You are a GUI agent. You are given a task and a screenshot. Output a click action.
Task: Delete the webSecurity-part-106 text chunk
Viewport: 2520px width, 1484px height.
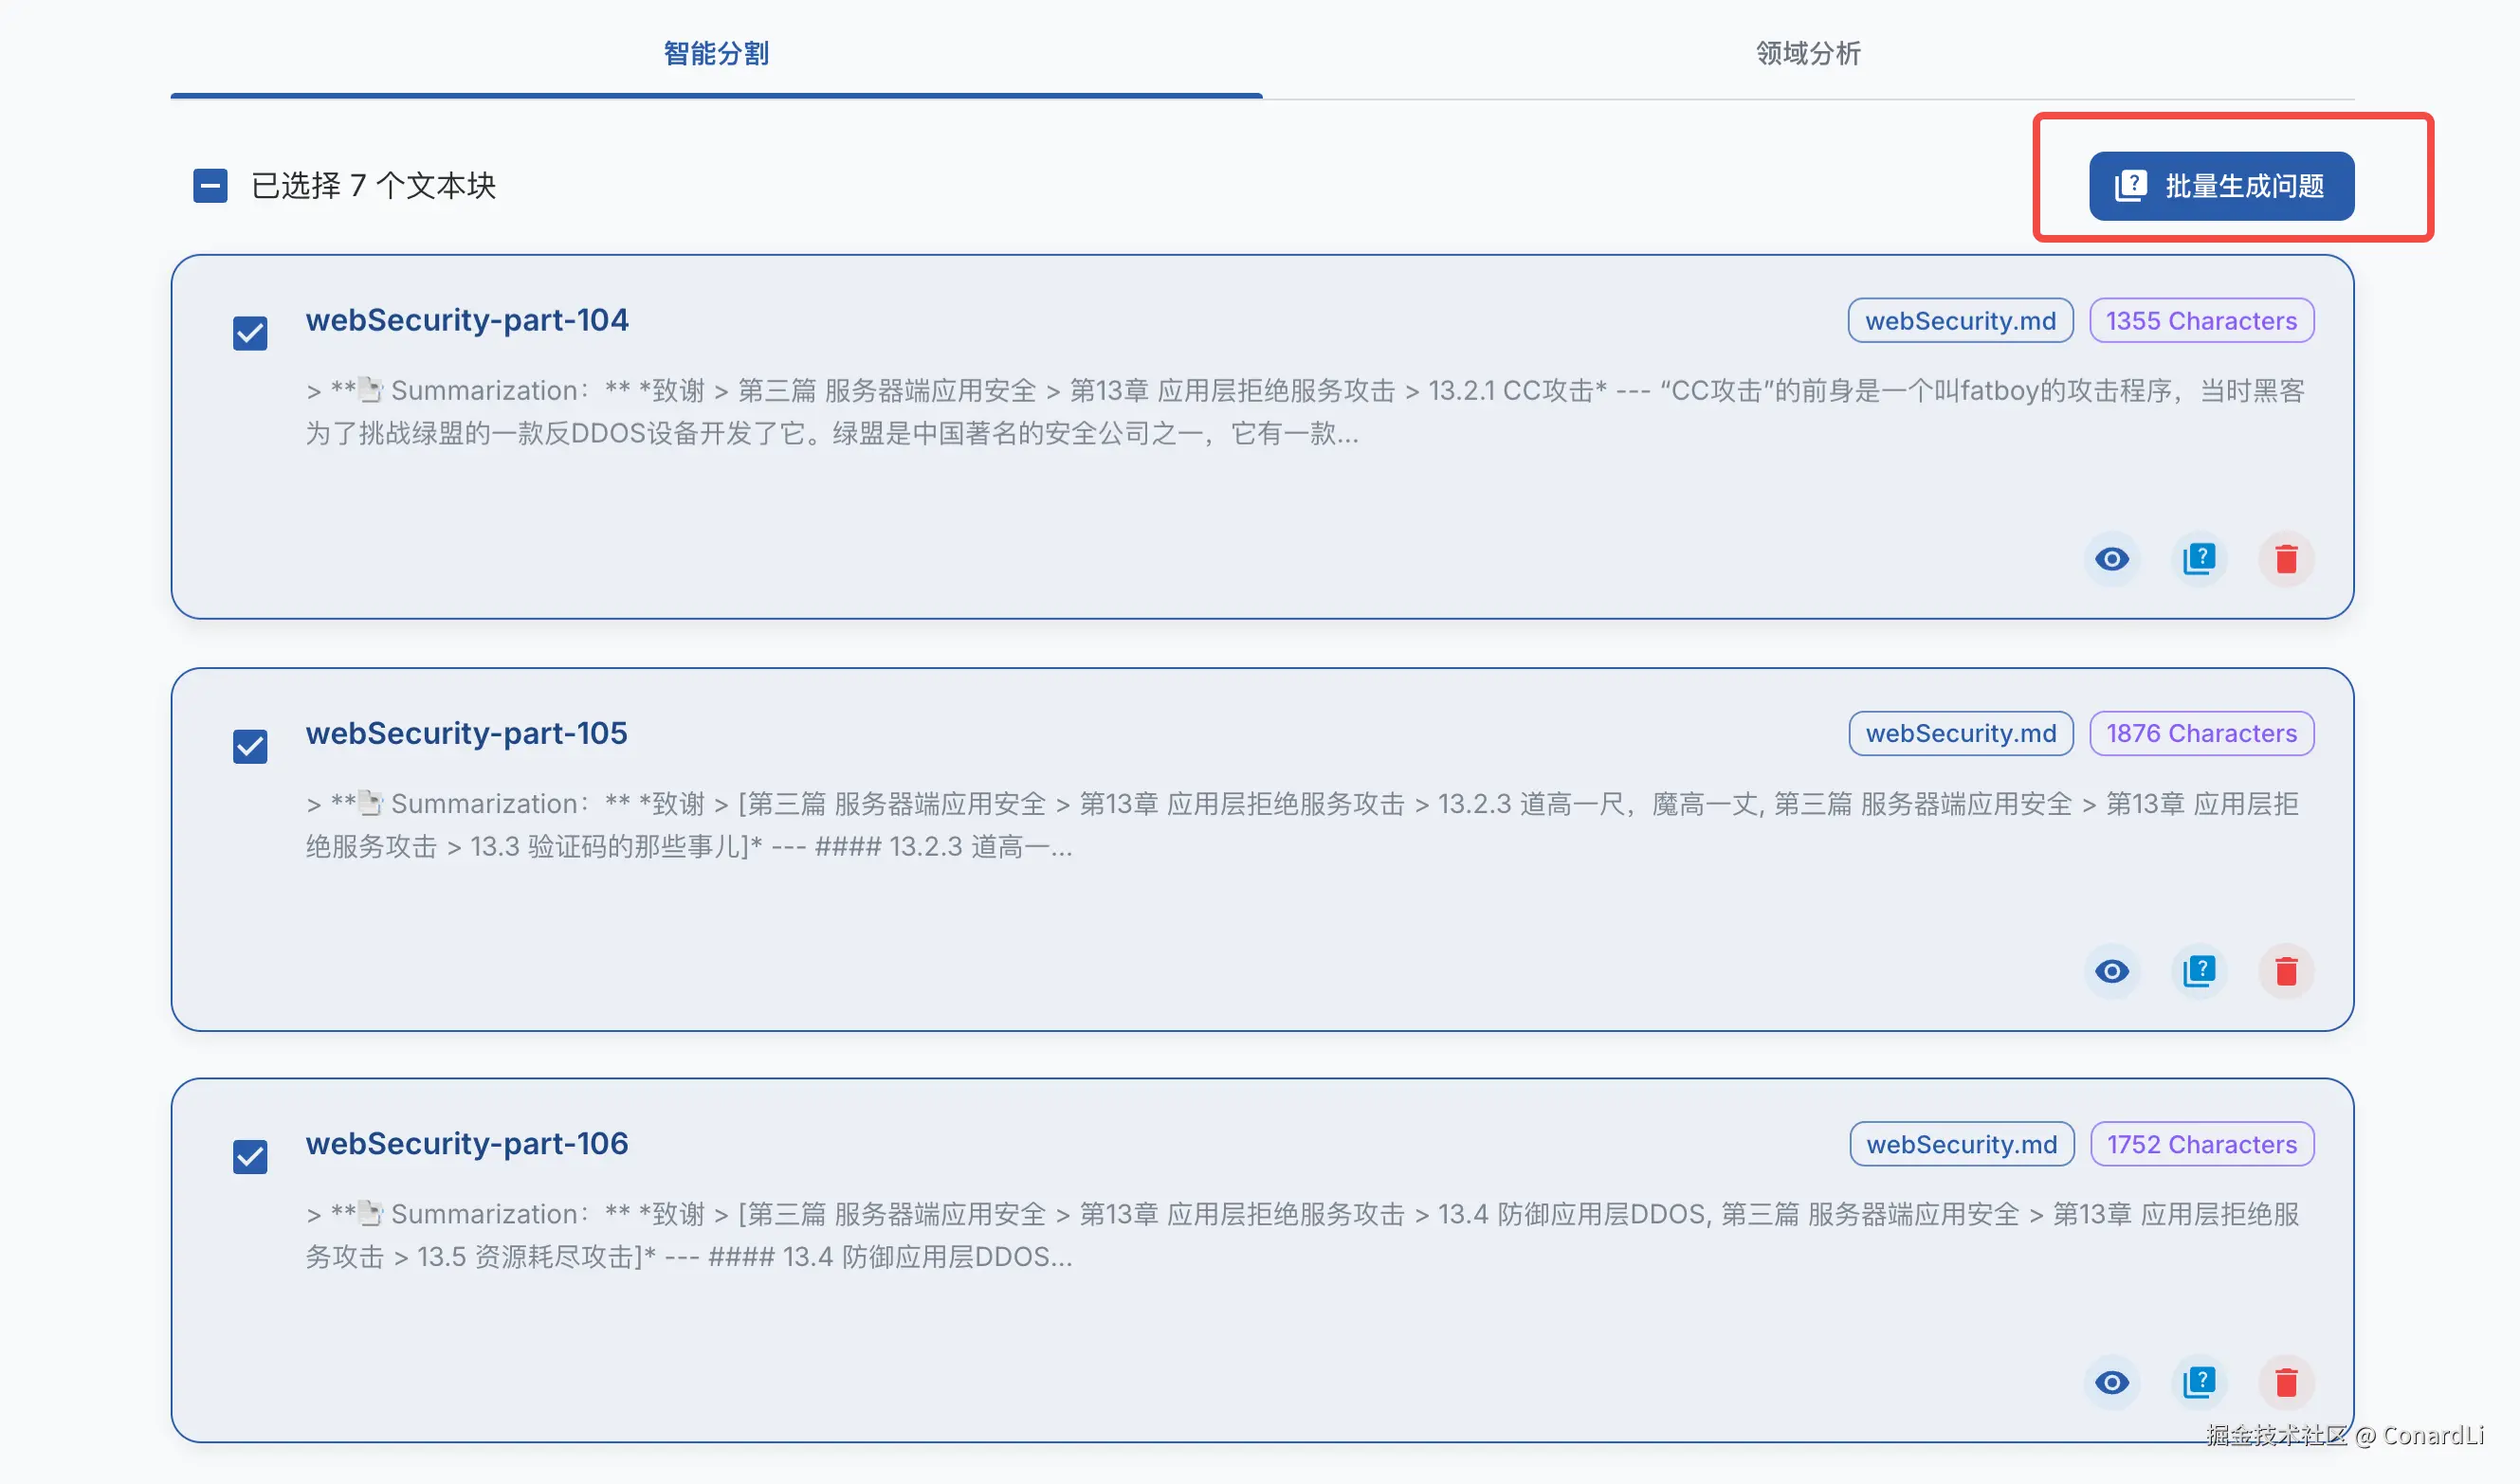[2285, 1382]
